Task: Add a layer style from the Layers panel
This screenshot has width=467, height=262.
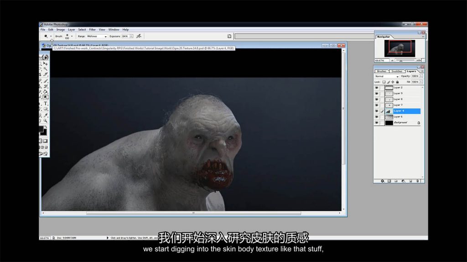Action: click(x=383, y=181)
